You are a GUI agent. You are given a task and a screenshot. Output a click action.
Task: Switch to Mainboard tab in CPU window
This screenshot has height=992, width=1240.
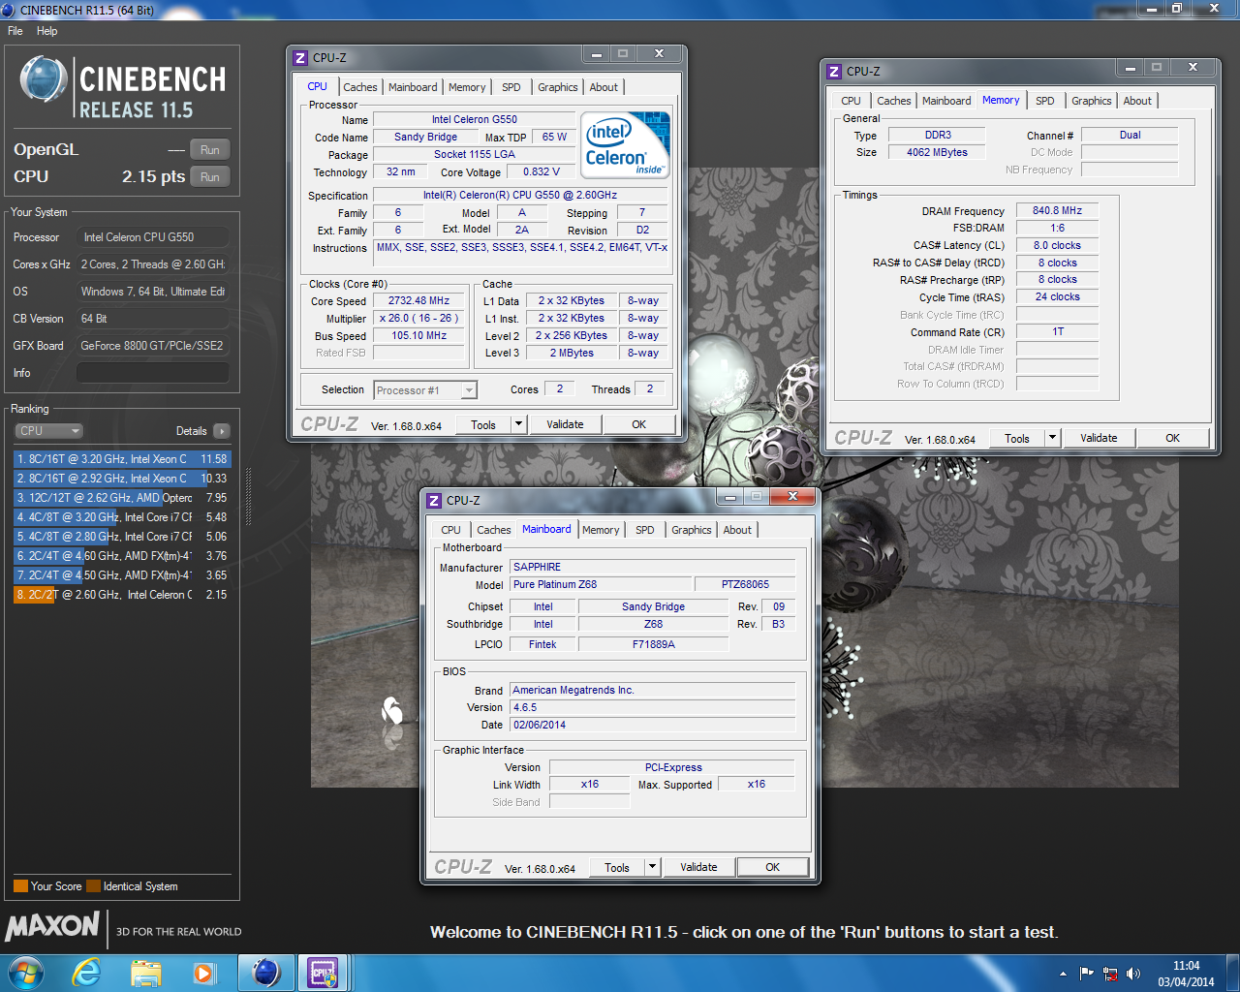[413, 87]
